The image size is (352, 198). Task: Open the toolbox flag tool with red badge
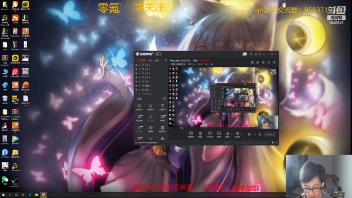pos(139,138)
